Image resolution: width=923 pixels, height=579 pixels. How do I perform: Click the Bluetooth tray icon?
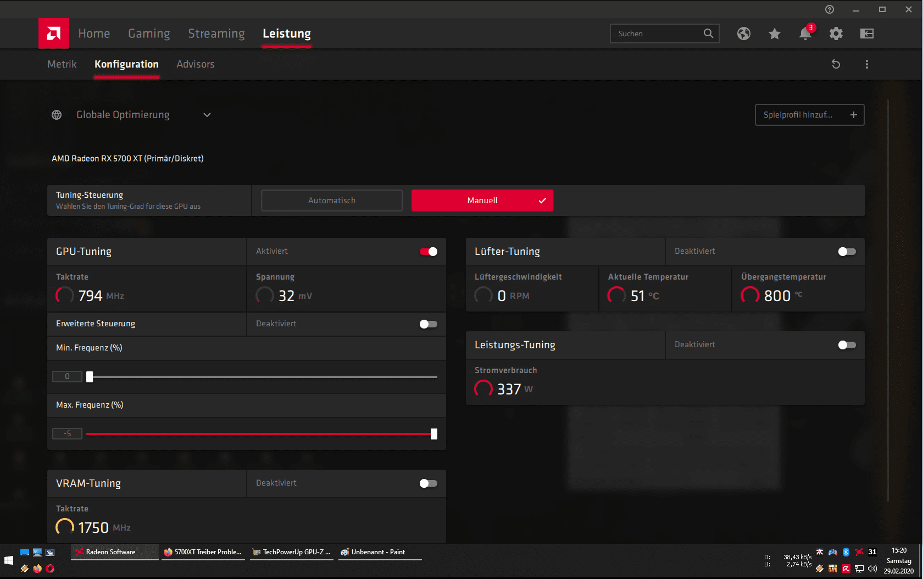(846, 552)
